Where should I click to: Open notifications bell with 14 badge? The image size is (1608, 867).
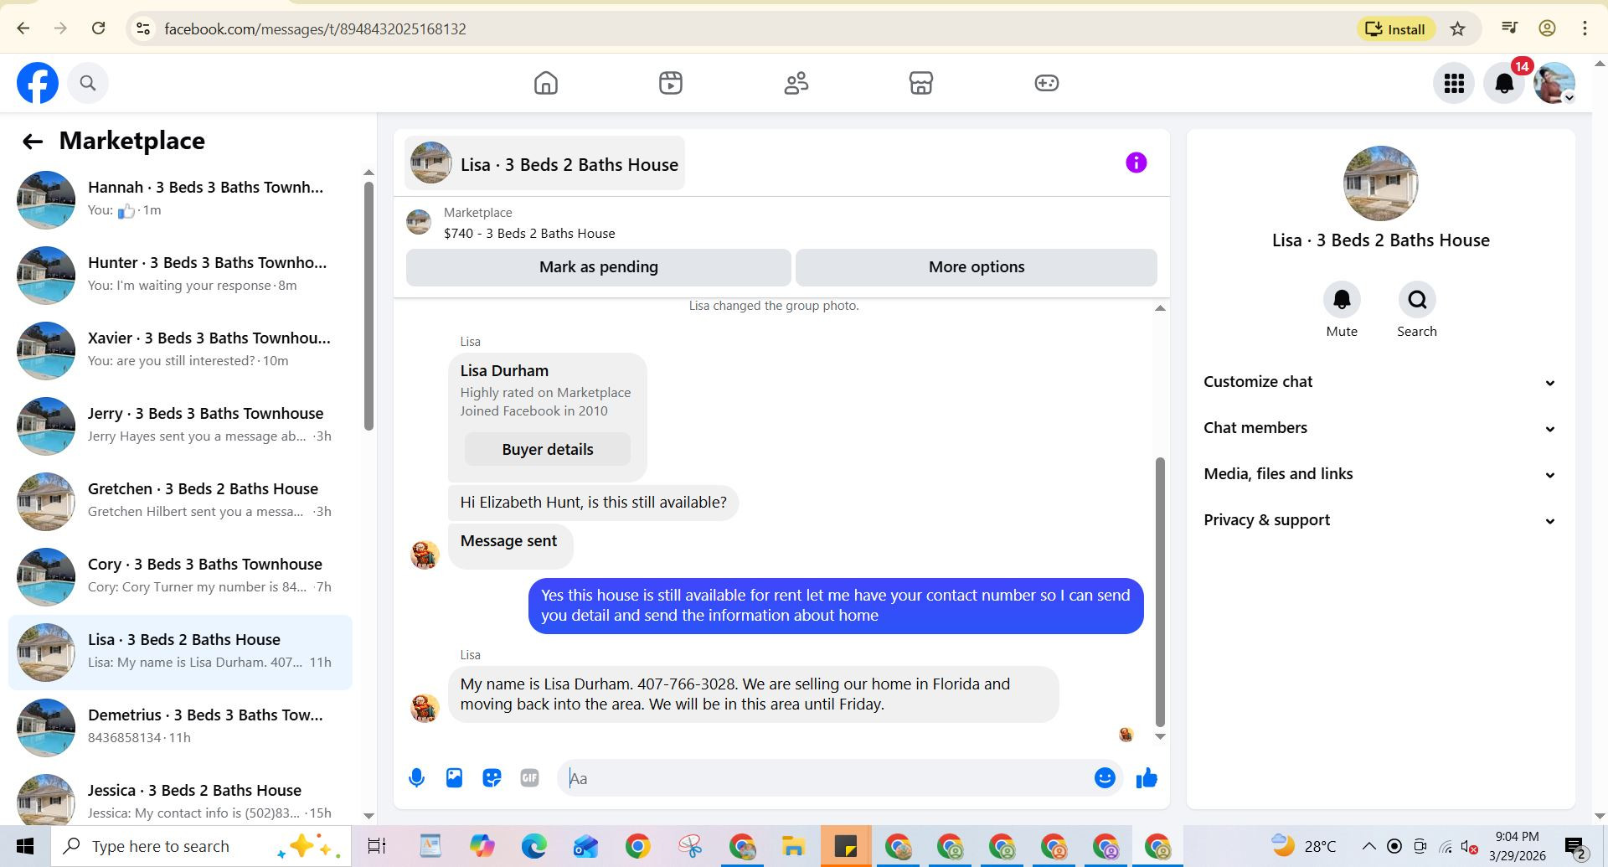[1505, 83]
